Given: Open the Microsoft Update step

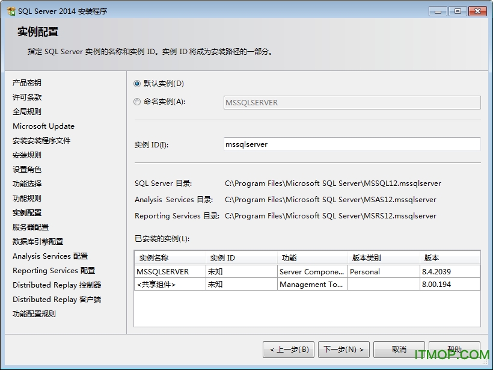Looking at the screenshot, I should click(44, 126).
